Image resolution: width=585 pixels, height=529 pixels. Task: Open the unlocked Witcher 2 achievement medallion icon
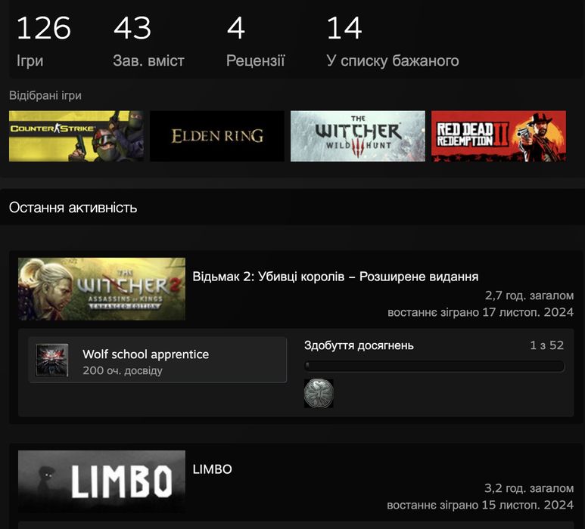click(x=319, y=394)
